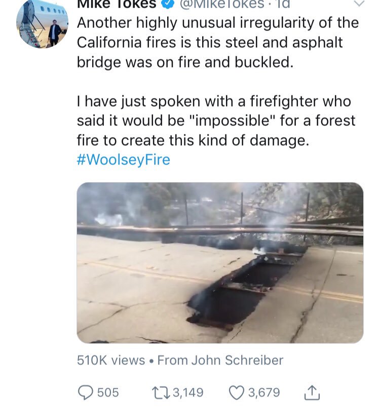Open the share tweet icon
380x407 pixels.
pyautogui.click(x=312, y=392)
